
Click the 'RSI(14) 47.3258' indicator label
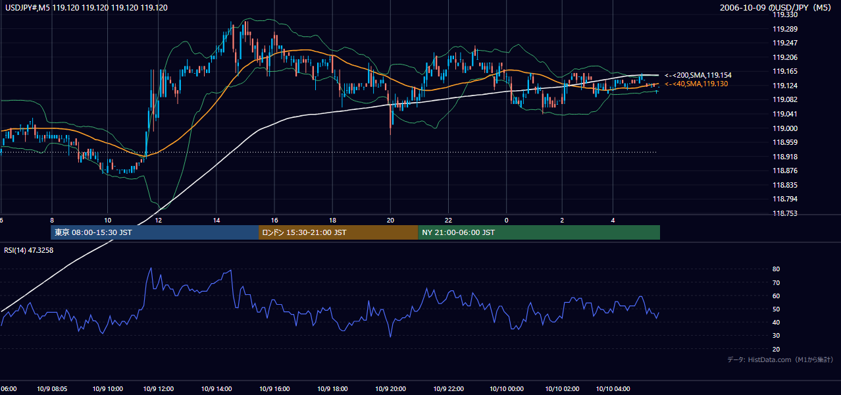point(29,250)
